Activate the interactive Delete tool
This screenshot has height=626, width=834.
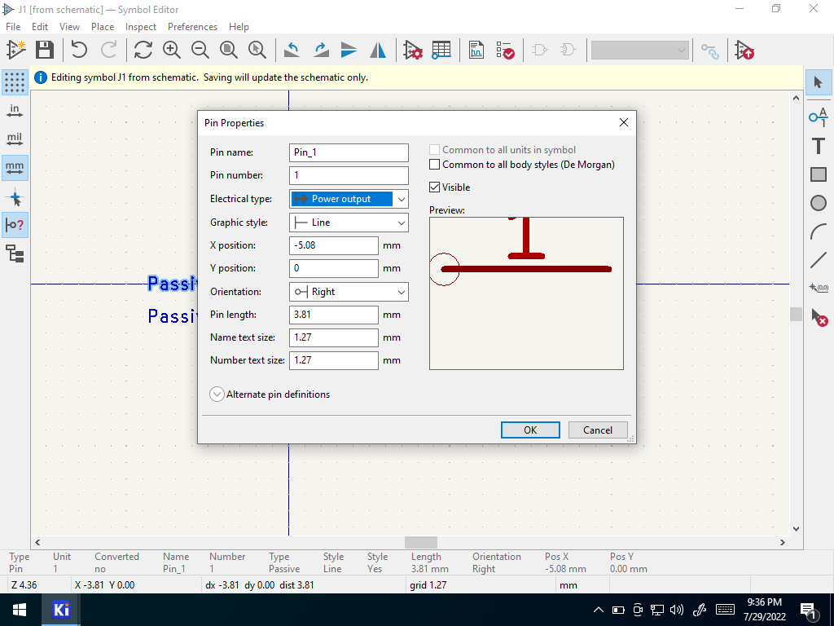pyautogui.click(x=819, y=317)
